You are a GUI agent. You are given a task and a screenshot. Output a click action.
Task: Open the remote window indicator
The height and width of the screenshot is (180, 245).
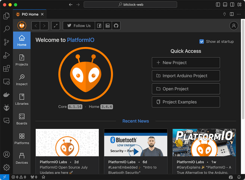(5, 177)
